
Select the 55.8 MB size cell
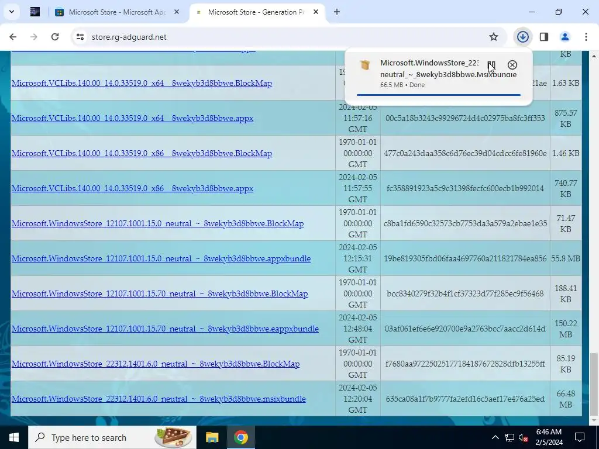(566, 258)
